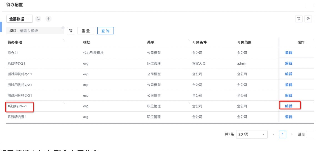
Task: Click the 操作 column header
Action: point(301,42)
